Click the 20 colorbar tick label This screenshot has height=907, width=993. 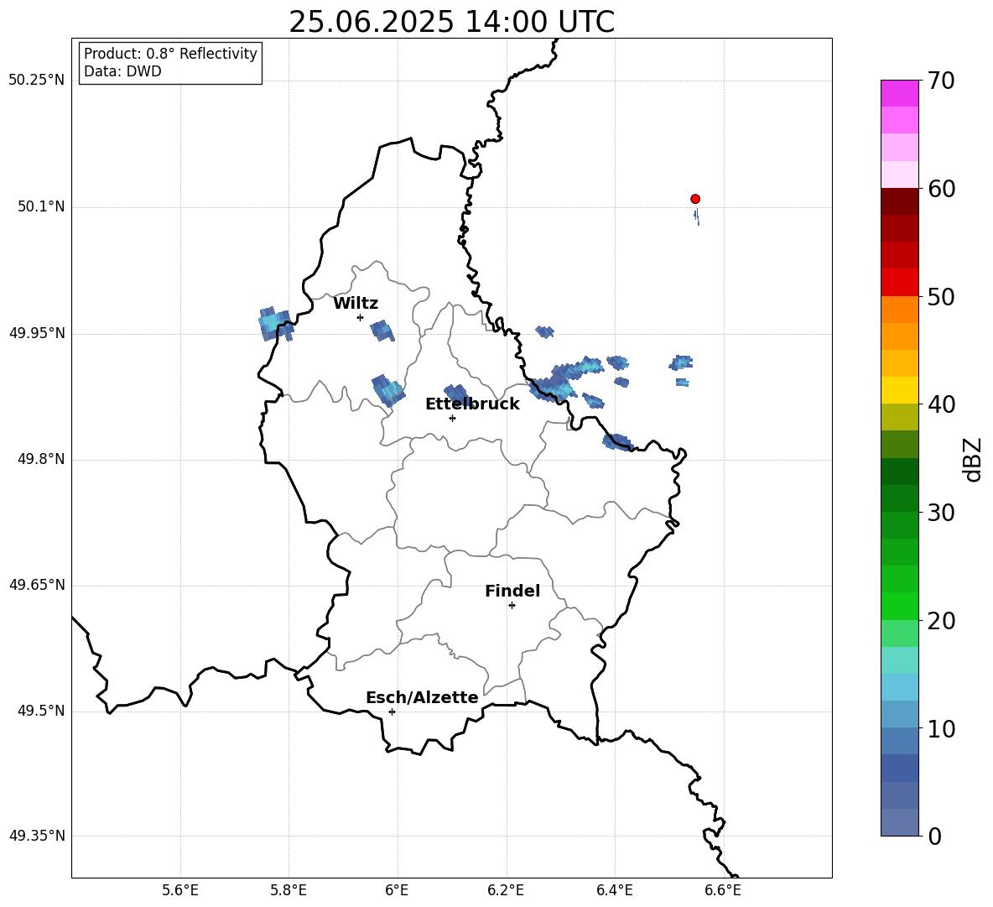[x=940, y=621]
